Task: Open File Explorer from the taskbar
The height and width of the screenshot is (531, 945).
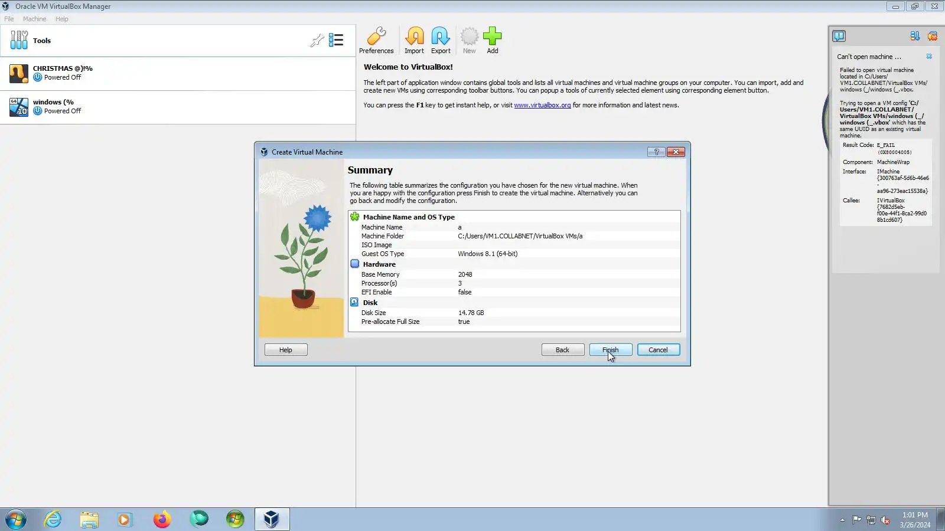Action: pos(89,520)
